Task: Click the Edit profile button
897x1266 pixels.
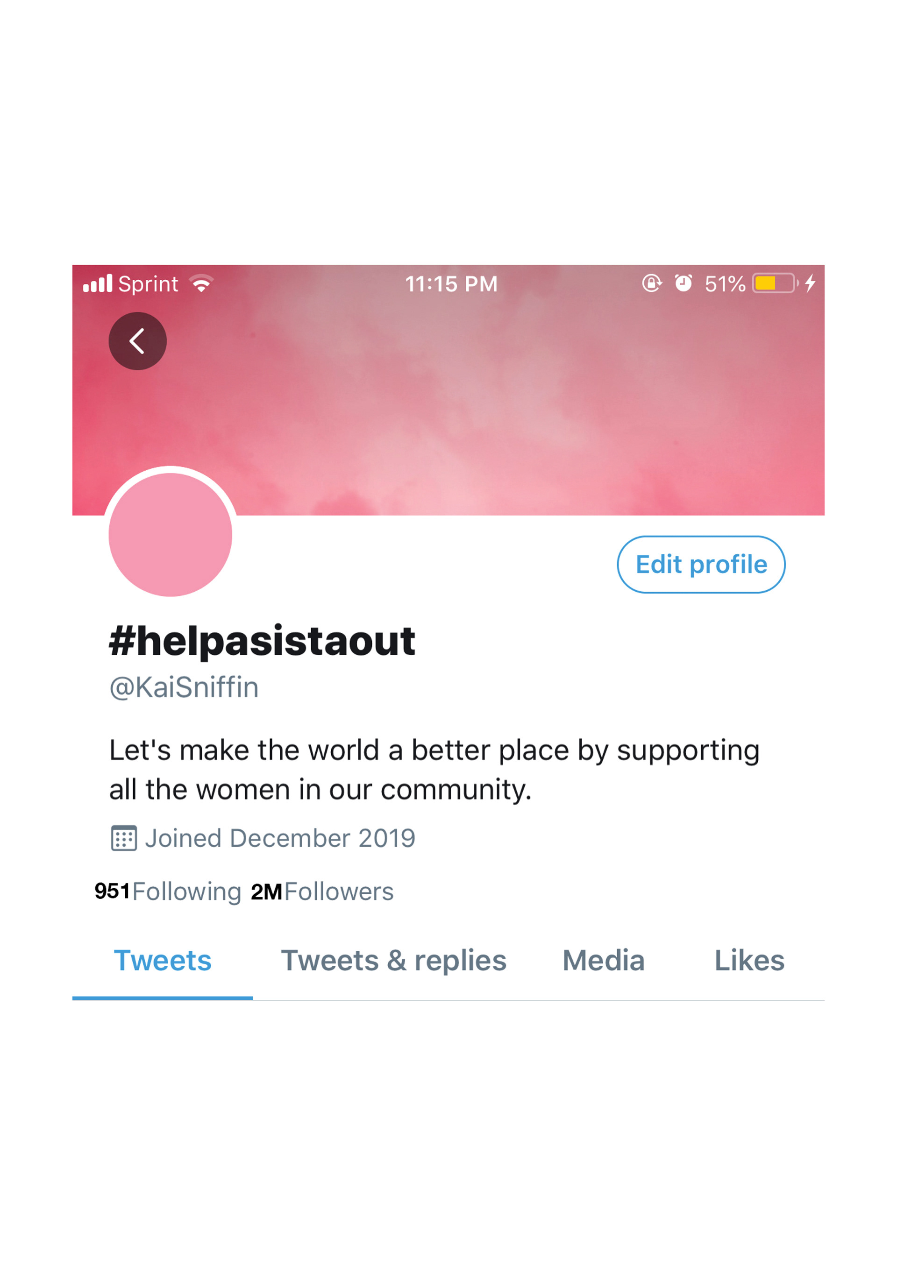Action: (x=701, y=564)
